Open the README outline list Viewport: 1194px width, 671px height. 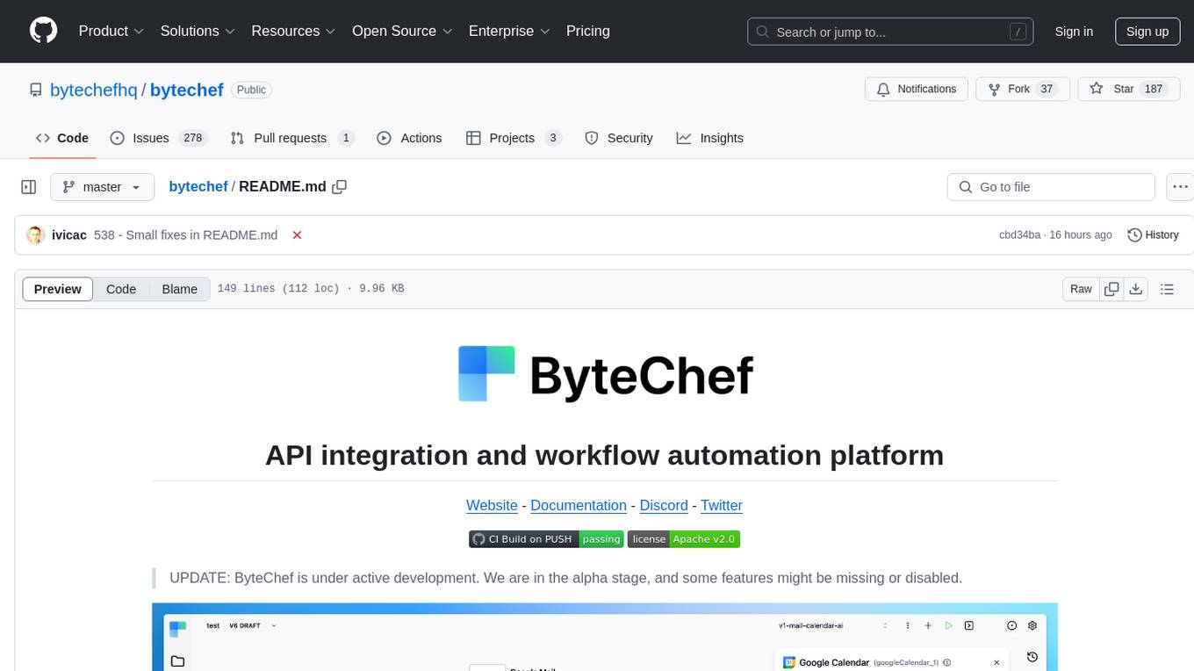(x=1167, y=289)
